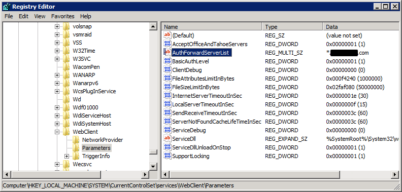The width and height of the screenshot is (402, 192).
Task: Click the DWORD icon beside ServiceDebug
Action: click(x=167, y=130)
